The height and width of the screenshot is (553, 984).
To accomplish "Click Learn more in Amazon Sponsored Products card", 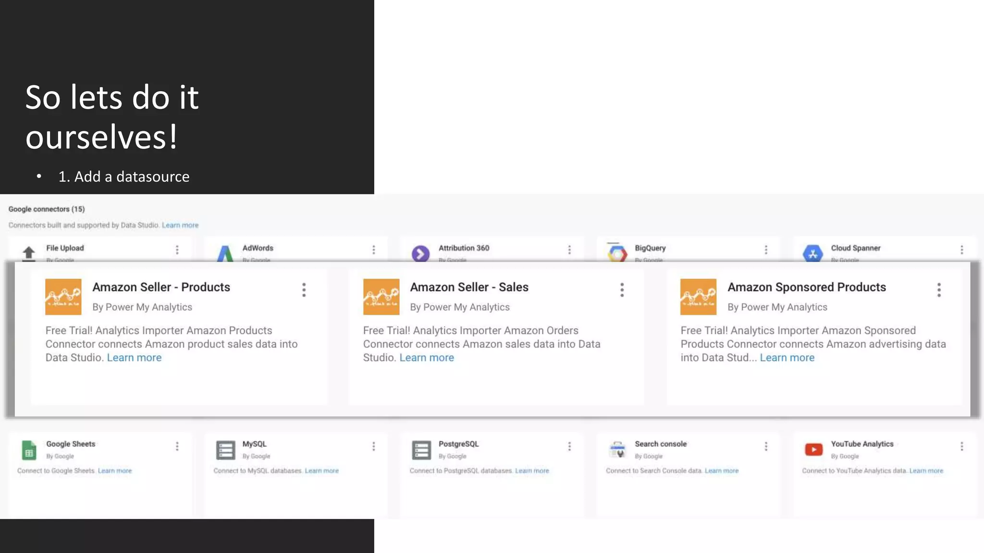I will pyautogui.click(x=787, y=358).
